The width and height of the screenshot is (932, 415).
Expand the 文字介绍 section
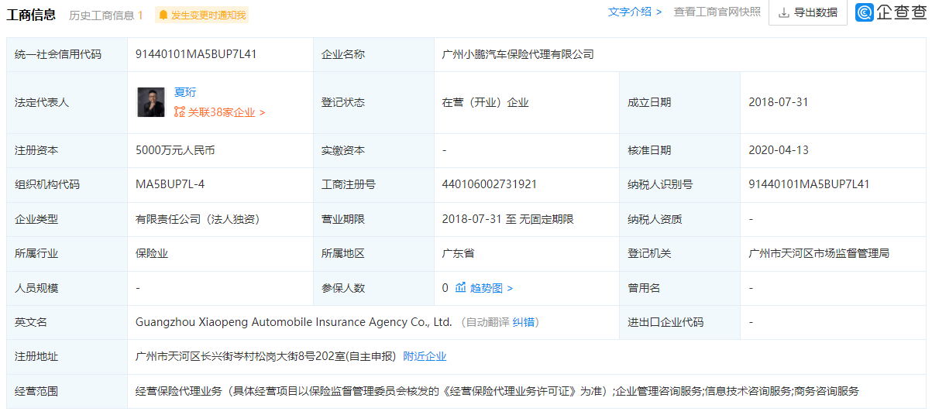pos(635,12)
